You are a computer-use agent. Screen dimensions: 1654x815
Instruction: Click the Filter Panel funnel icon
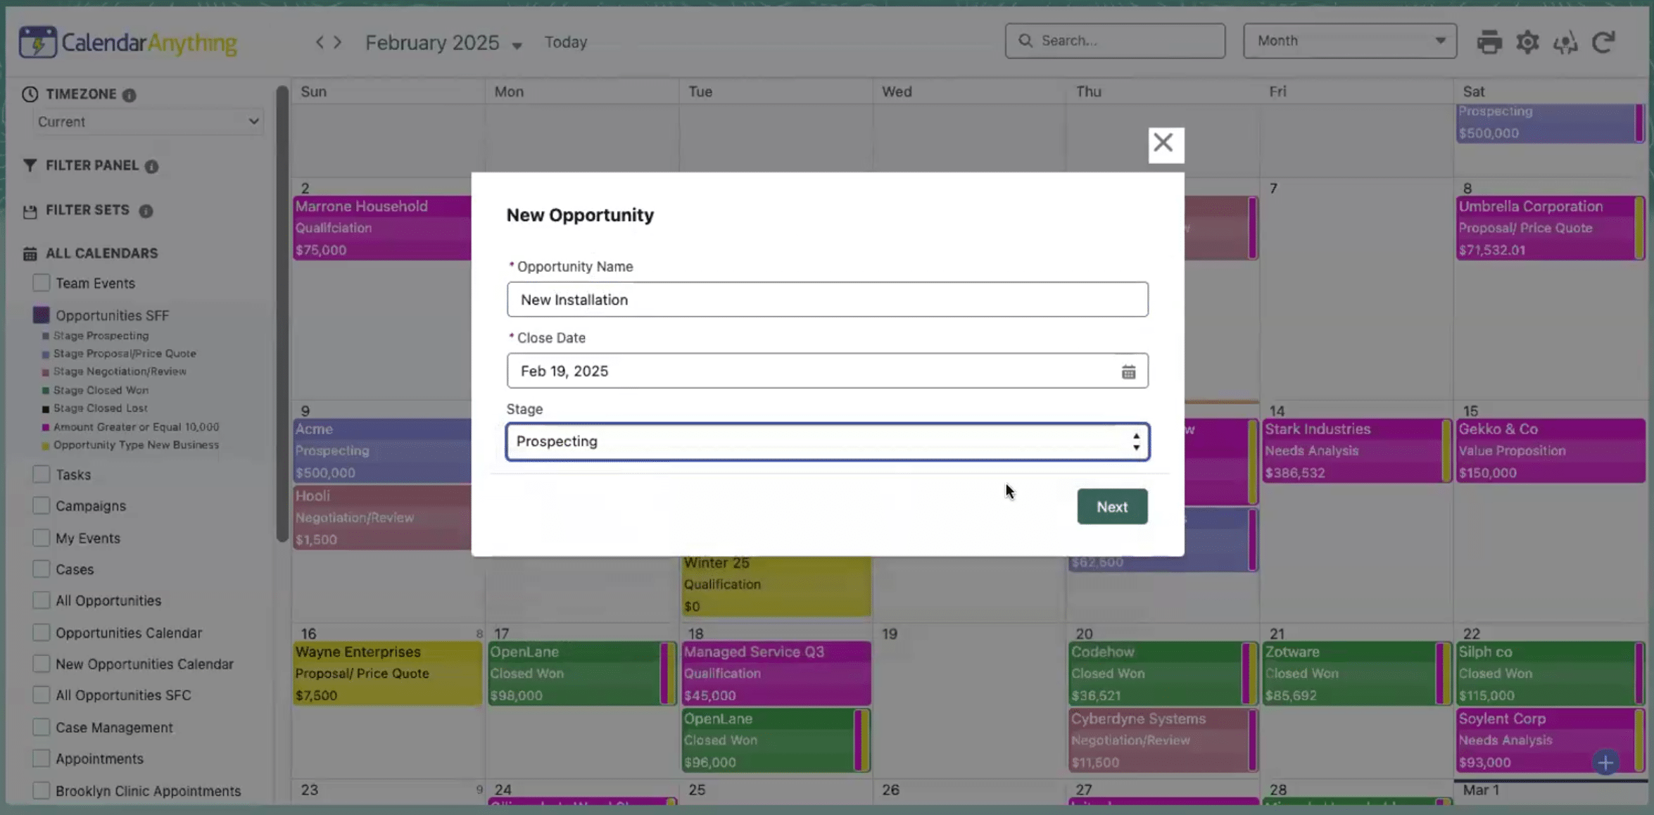tap(30, 165)
